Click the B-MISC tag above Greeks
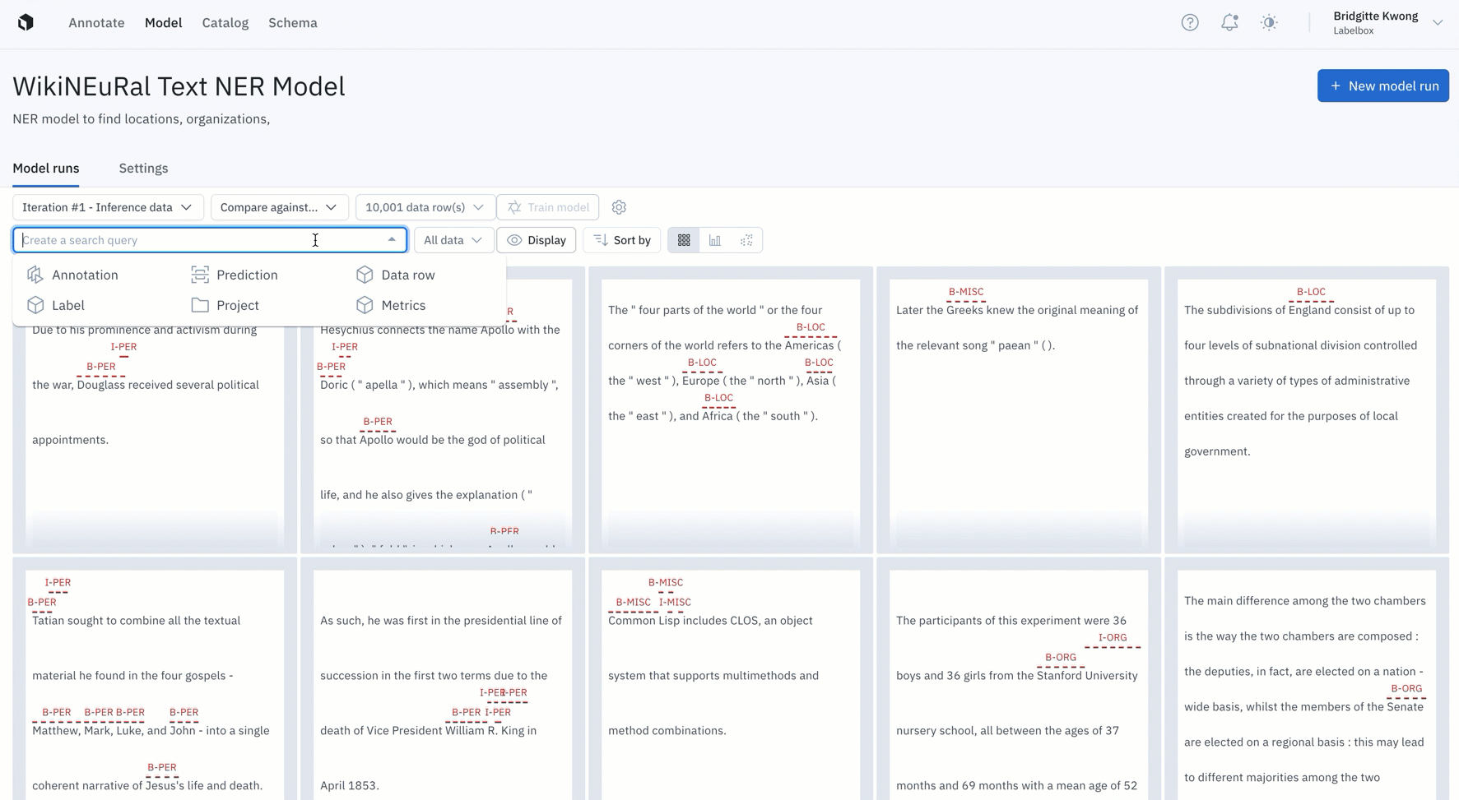The width and height of the screenshot is (1459, 800). (966, 292)
